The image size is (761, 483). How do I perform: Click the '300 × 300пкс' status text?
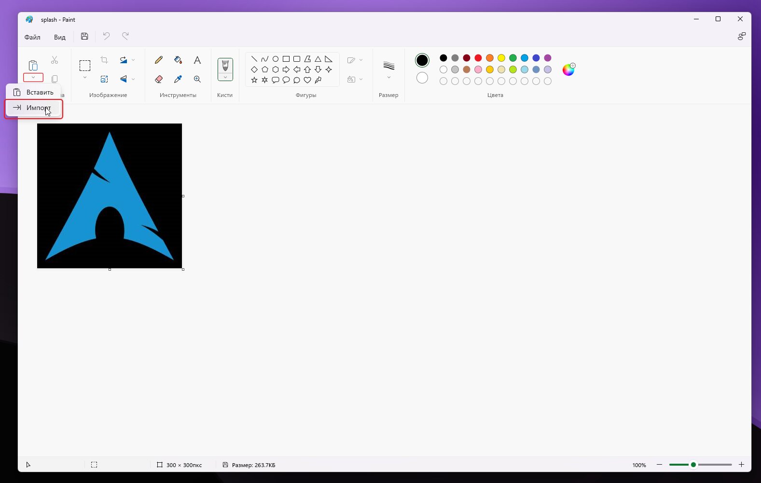coord(184,465)
